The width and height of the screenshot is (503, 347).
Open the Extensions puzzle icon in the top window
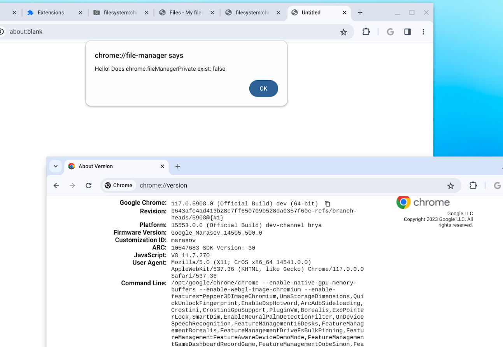(x=366, y=32)
